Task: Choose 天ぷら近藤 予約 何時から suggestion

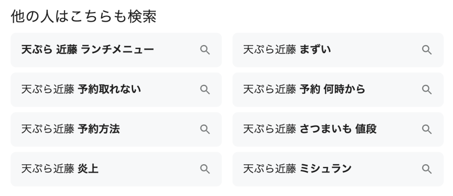Action: point(304,90)
